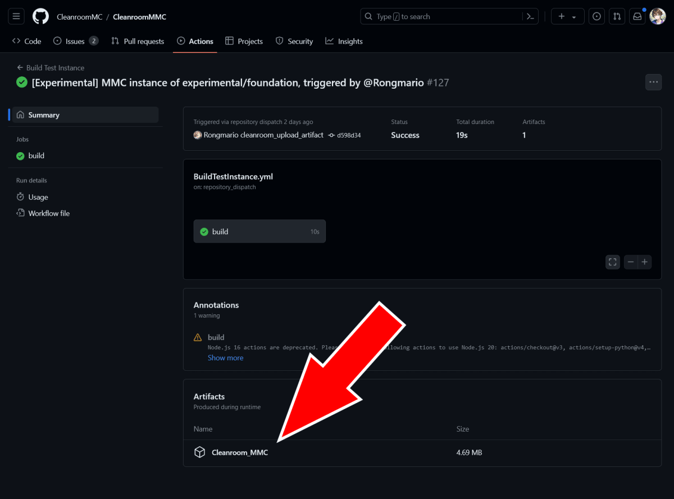Open the cleanroom_upload_artifact branch link
The height and width of the screenshot is (499, 674).
pos(282,135)
